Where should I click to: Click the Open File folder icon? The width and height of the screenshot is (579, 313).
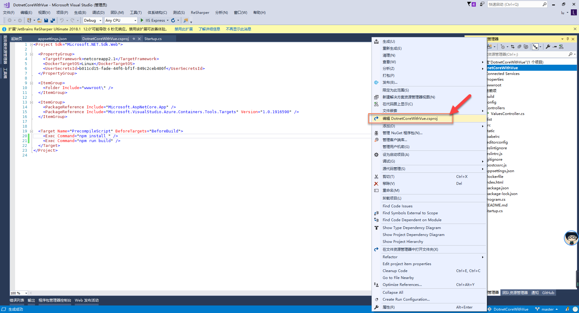[x=39, y=20]
